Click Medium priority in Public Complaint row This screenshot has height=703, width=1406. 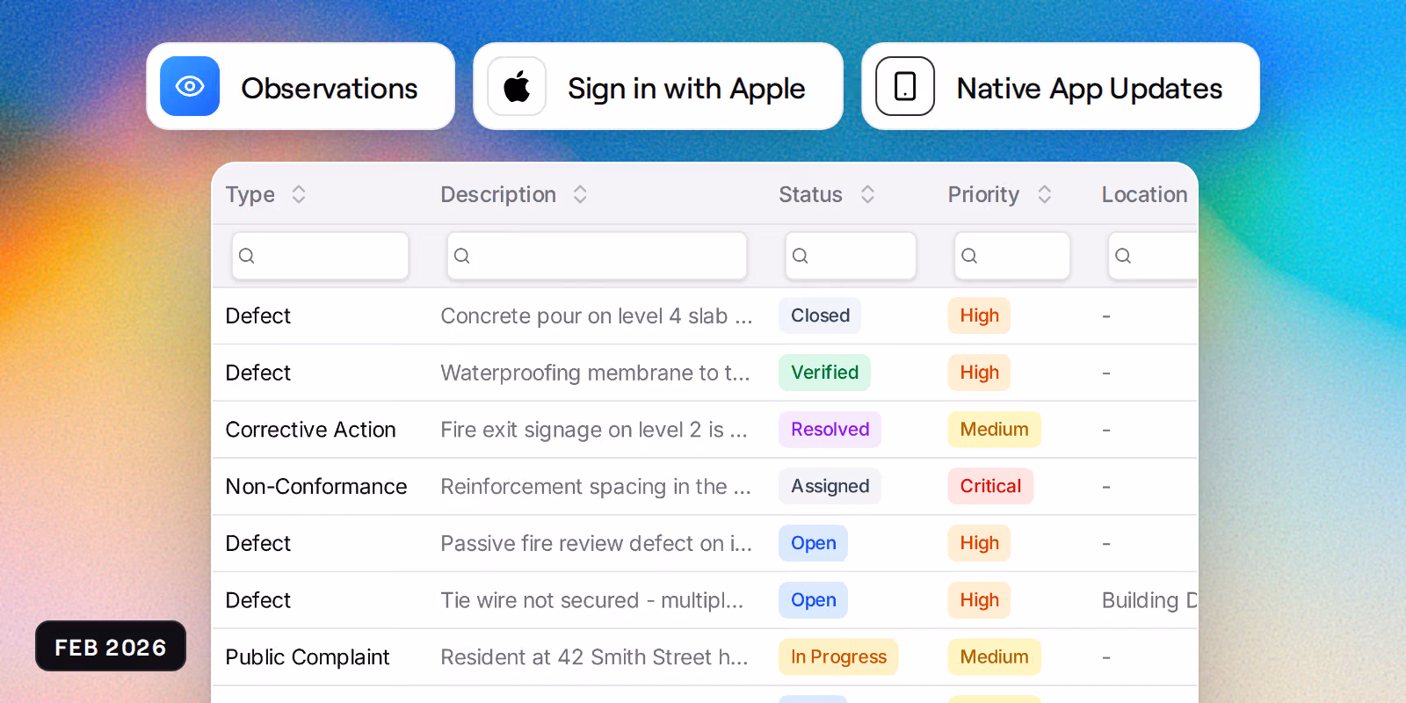coord(994,656)
